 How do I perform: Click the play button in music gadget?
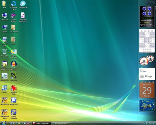[150, 9]
